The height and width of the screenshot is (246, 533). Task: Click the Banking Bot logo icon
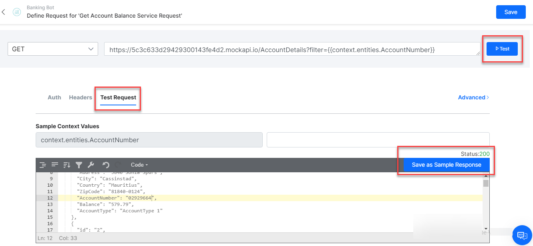click(x=17, y=12)
